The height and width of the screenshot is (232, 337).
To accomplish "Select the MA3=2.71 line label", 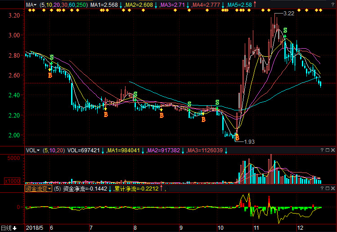I will pos(173,5).
